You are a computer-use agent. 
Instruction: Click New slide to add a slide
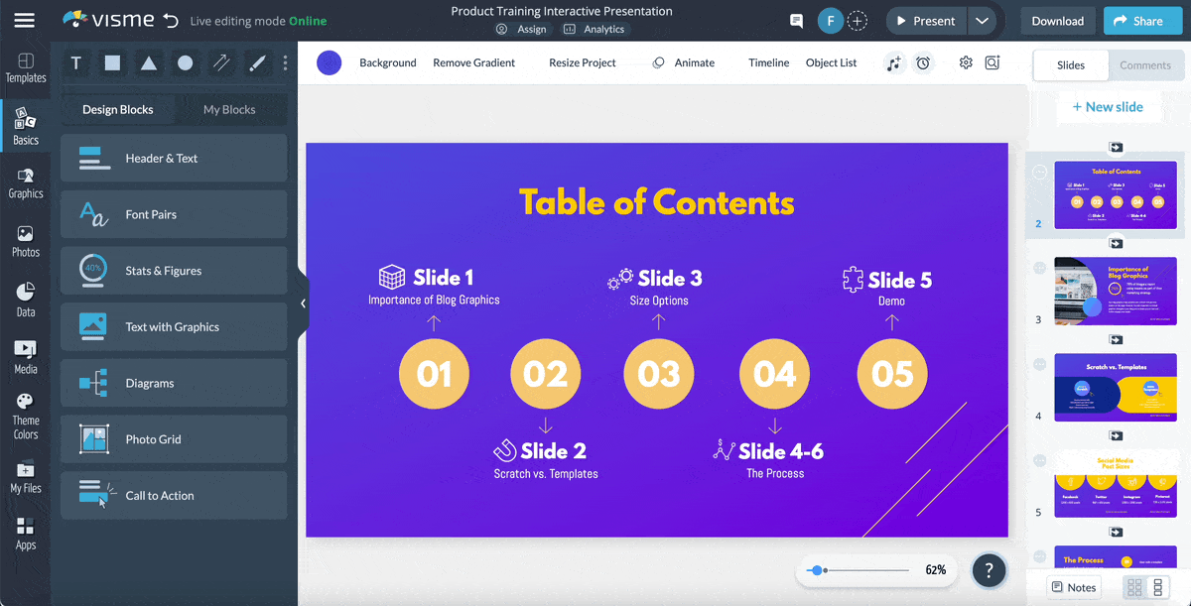(1109, 106)
